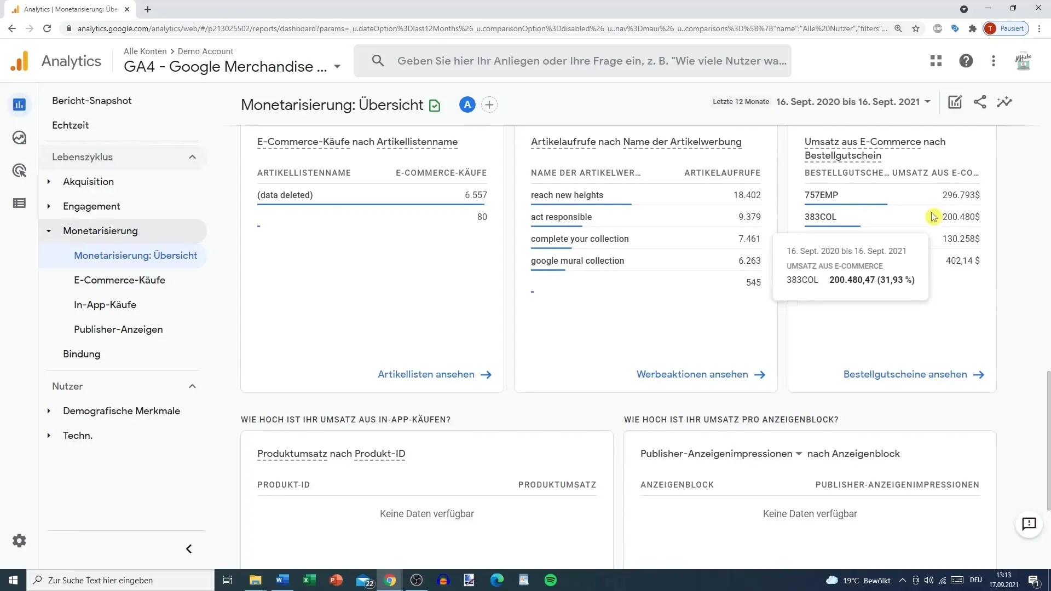Click the 'complete your collection' row
This screenshot has width=1051, height=591.
646,239
